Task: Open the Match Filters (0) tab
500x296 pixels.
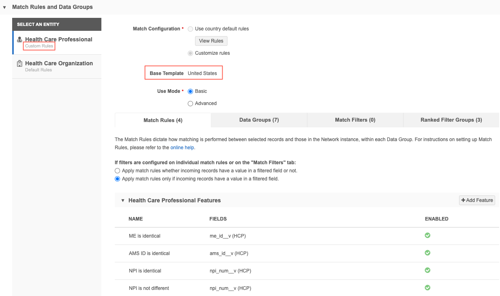Action: point(355,120)
